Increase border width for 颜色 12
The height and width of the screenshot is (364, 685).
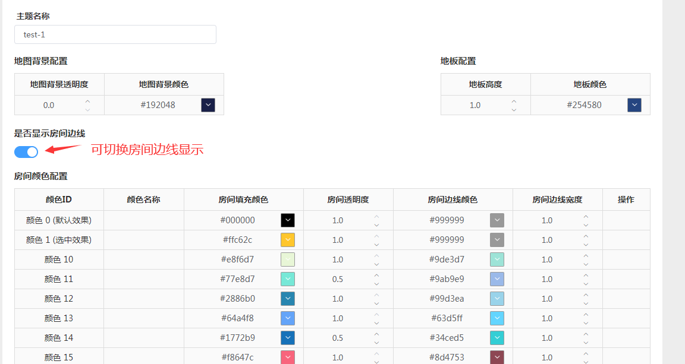coord(586,295)
